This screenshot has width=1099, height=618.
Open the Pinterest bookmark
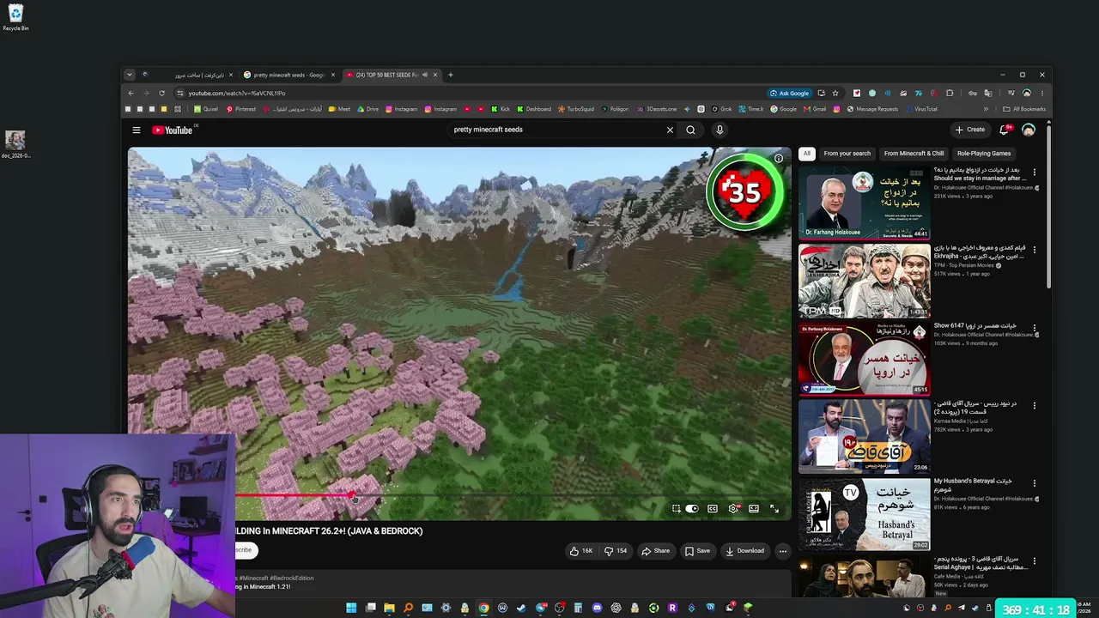point(240,109)
